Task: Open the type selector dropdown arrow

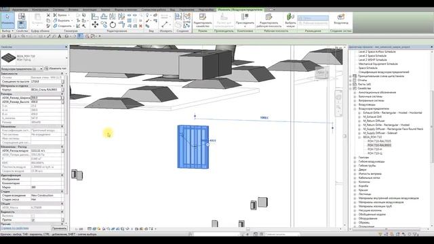Action: [66, 58]
